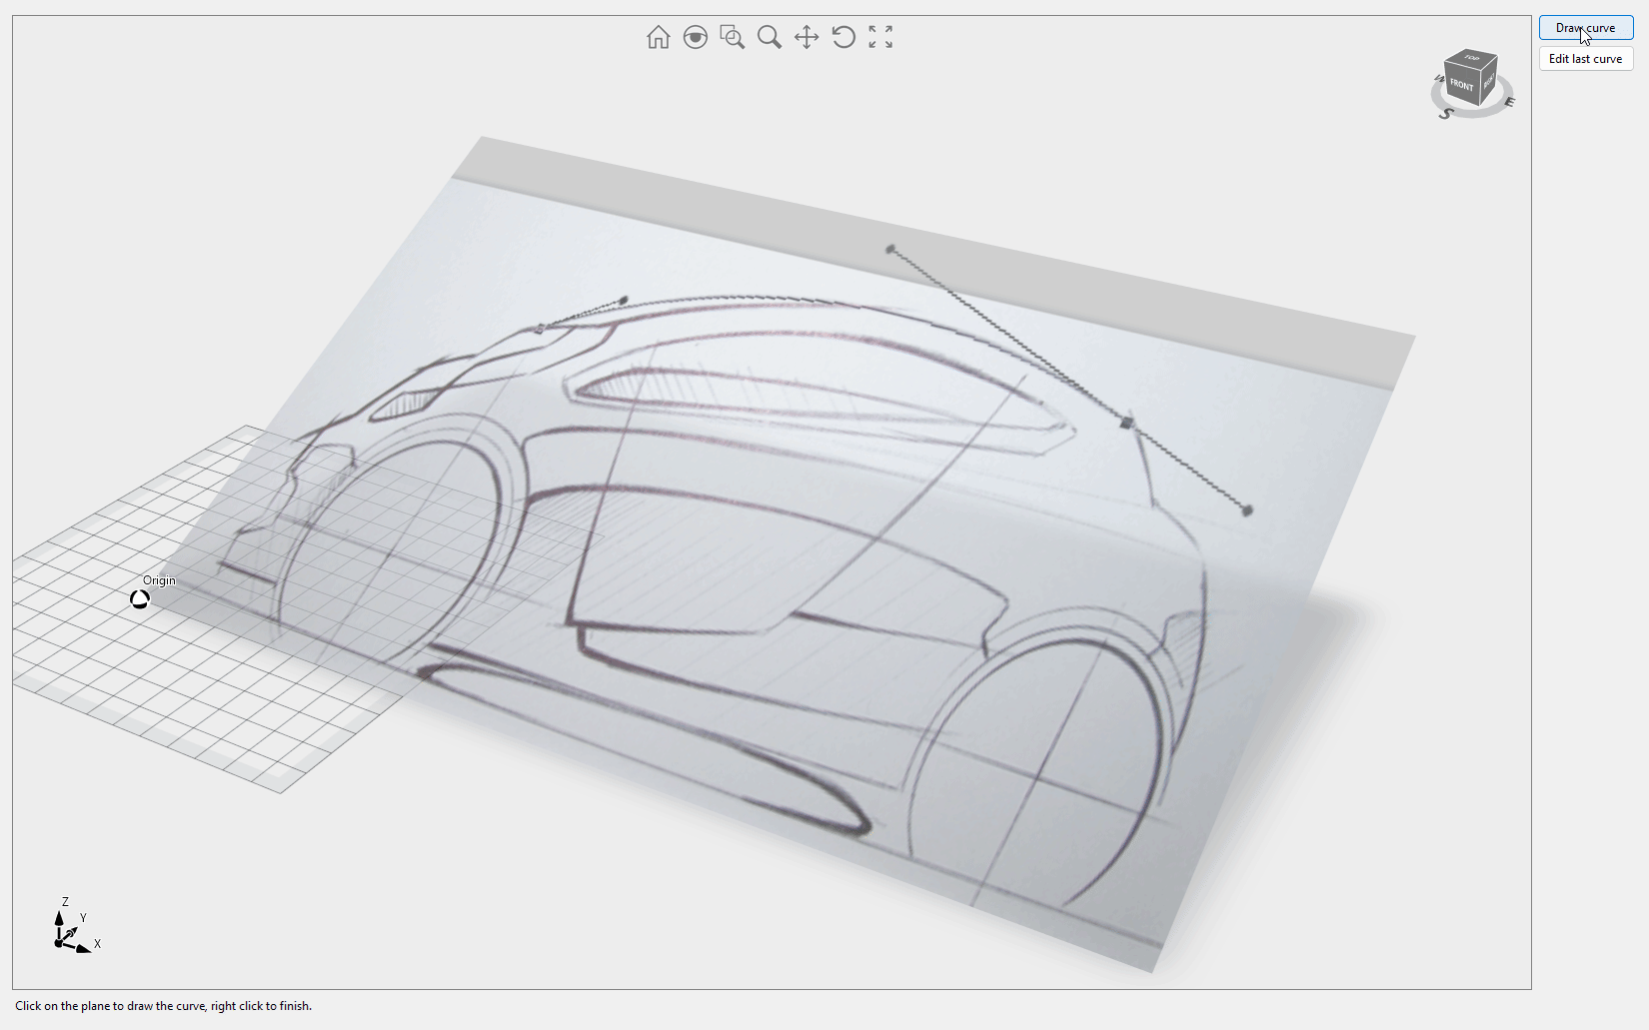1649x1030 pixels.
Task: Click the FRONT face of view cube
Action: click(1461, 85)
